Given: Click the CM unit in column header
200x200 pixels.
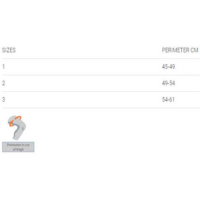Looking at the screenshot, I should 194,50.
